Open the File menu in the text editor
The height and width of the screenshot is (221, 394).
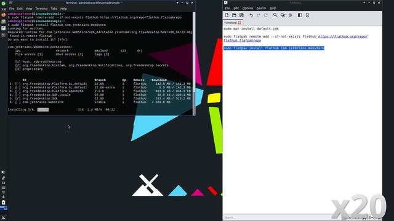tap(227, 8)
